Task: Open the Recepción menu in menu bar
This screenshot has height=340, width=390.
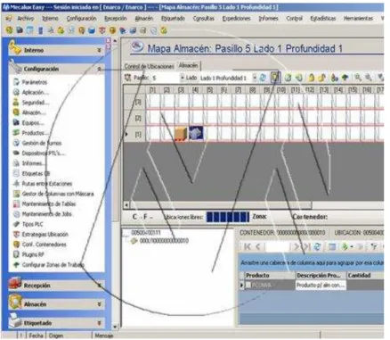Action: click(x=115, y=19)
